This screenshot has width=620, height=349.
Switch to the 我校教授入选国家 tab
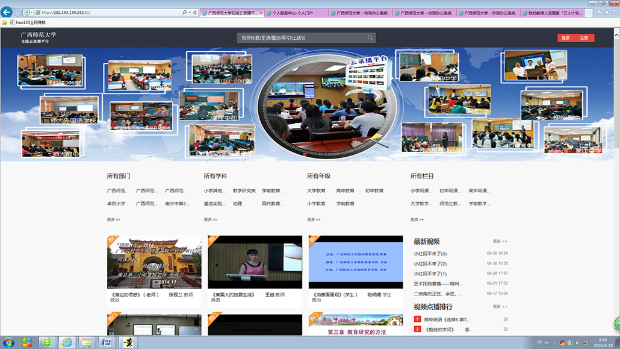[x=553, y=12]
